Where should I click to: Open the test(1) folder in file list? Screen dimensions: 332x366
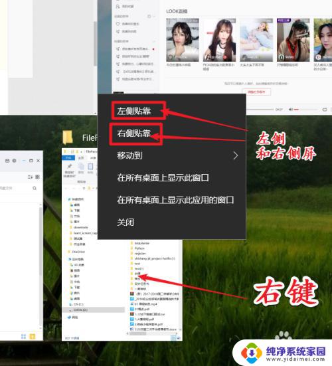pos(137,268)
